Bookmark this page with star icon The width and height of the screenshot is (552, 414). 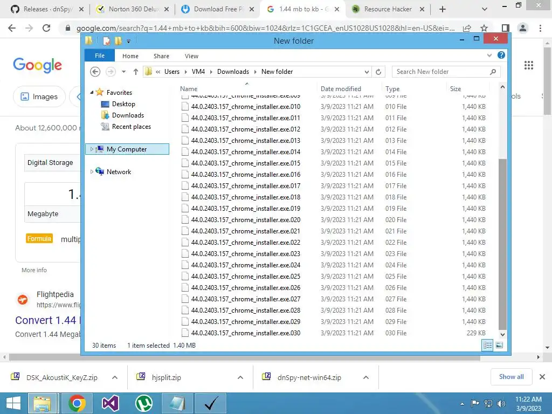coord(484,28)
